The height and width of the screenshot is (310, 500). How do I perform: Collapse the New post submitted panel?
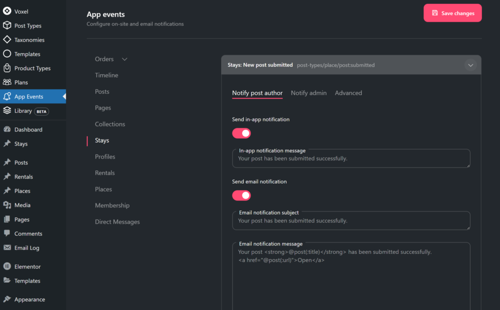pyautogui.click(x=470, y=65)
